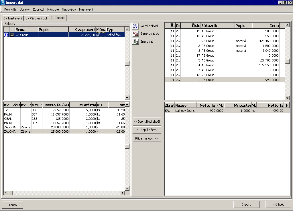Click the Identifikuj zboží button
The image size is (293, 211).
point(146,121)
